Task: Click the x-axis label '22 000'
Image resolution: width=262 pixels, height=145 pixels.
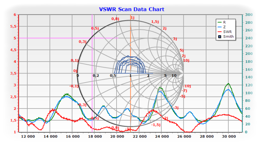Action: [x=140, y=136]
